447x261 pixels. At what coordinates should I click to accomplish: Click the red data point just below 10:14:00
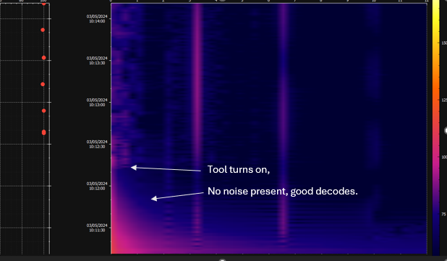tap(43, 30)
